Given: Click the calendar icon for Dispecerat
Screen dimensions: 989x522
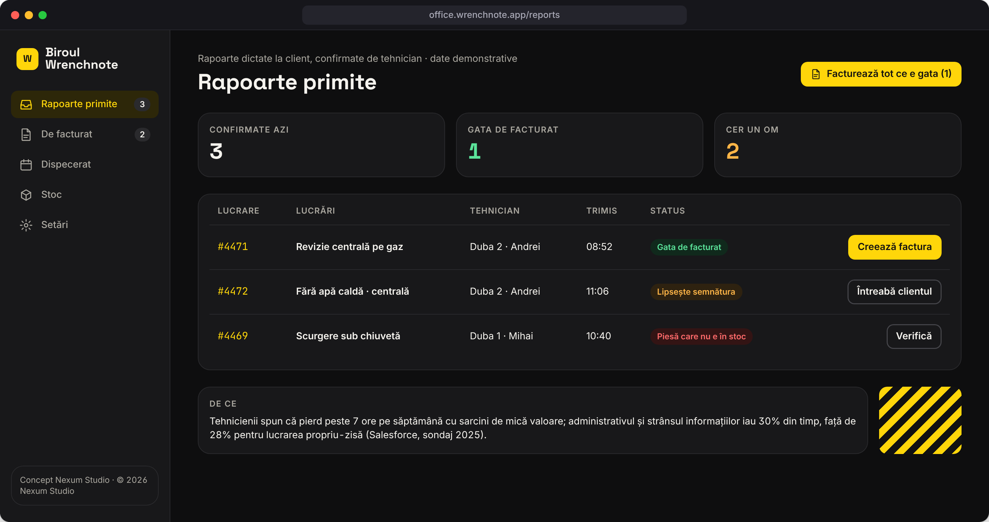Looking at the screenshot, I should 26,164.
